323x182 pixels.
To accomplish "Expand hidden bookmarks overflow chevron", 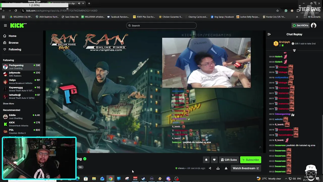I will (x=297, y=17).
